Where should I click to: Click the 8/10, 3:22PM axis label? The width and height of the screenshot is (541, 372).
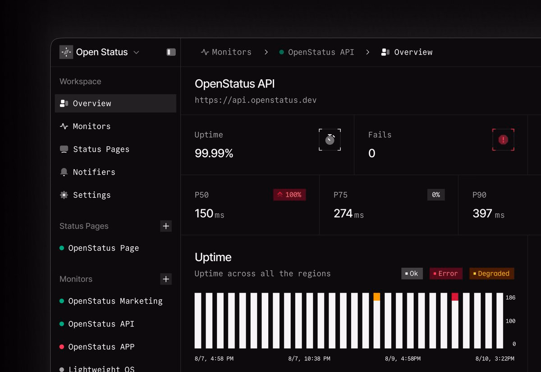495,359
